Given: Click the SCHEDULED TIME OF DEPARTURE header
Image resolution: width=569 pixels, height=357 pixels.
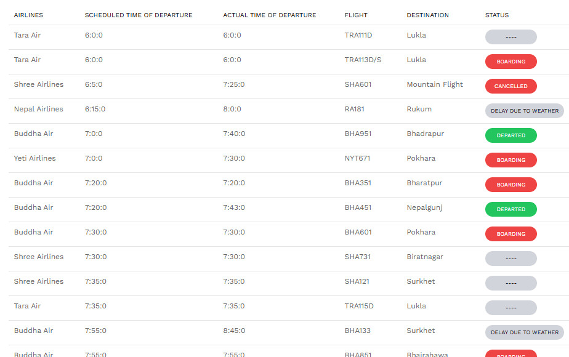Looking at the screenshot, I should [x=139, y=15].
